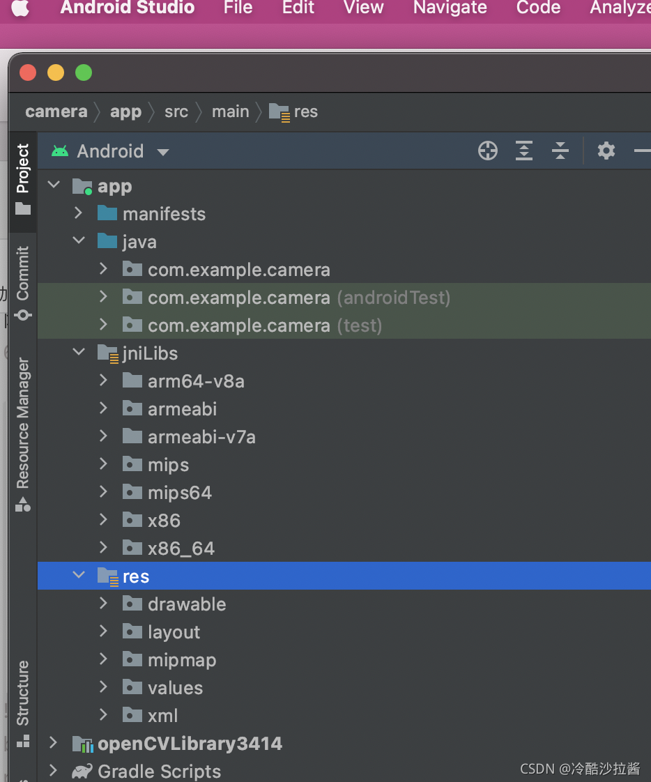The height and width of the screenshot is (782, 651).
Task: Click the jniLibs resource folder icon
Action: point(108,353)
